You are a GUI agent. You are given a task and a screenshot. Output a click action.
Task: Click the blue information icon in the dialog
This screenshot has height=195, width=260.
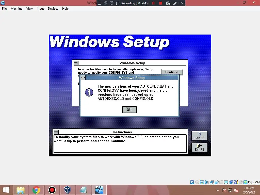pos(89,92)
